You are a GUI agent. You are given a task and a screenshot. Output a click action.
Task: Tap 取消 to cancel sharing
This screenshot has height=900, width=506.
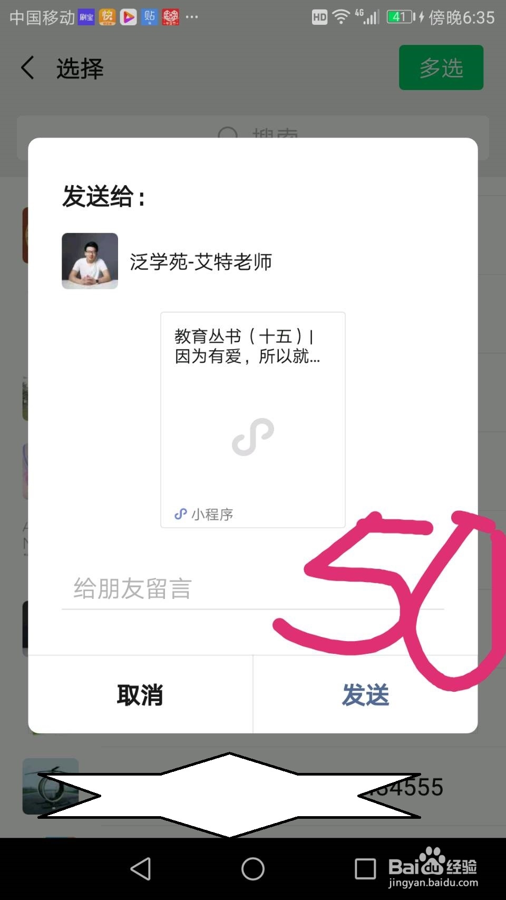click(140, 694)
